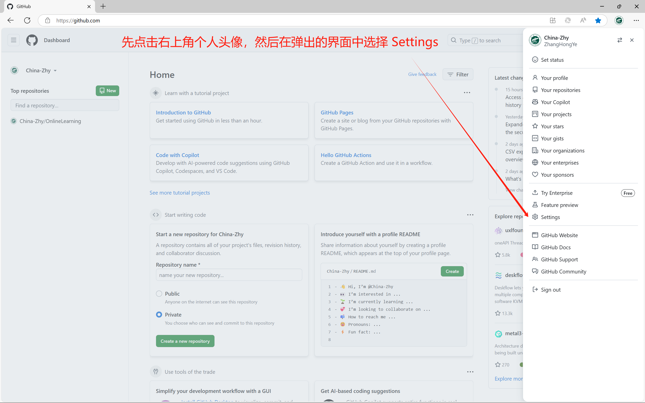Viewport: 645px width, 403px height.
Task: Click the GitHub Octocat logo
Action: [32, 40]
